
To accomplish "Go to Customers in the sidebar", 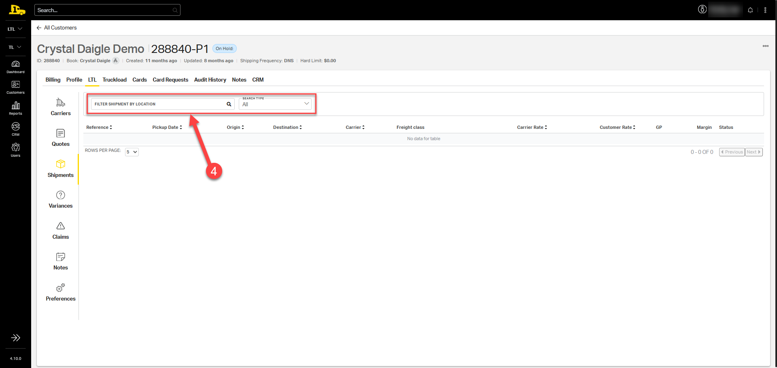I will point(15,87).
